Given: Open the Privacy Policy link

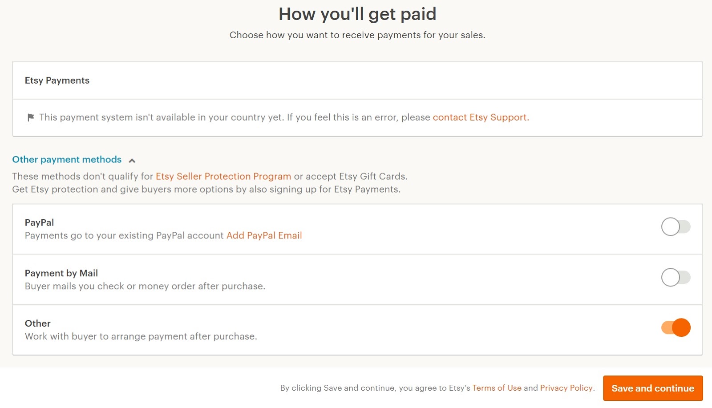Looking at the screenshot, I should tap(566, 388).
